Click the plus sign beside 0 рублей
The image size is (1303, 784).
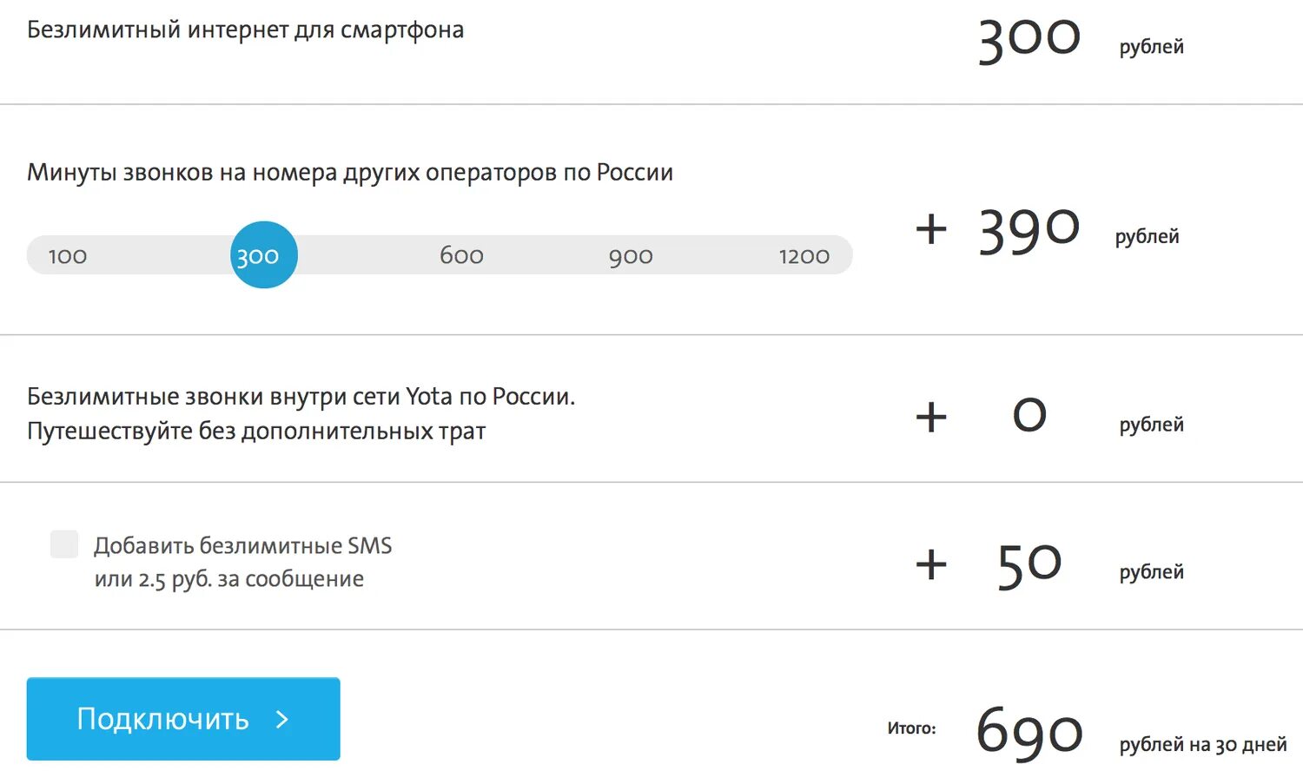coord(930,417)
